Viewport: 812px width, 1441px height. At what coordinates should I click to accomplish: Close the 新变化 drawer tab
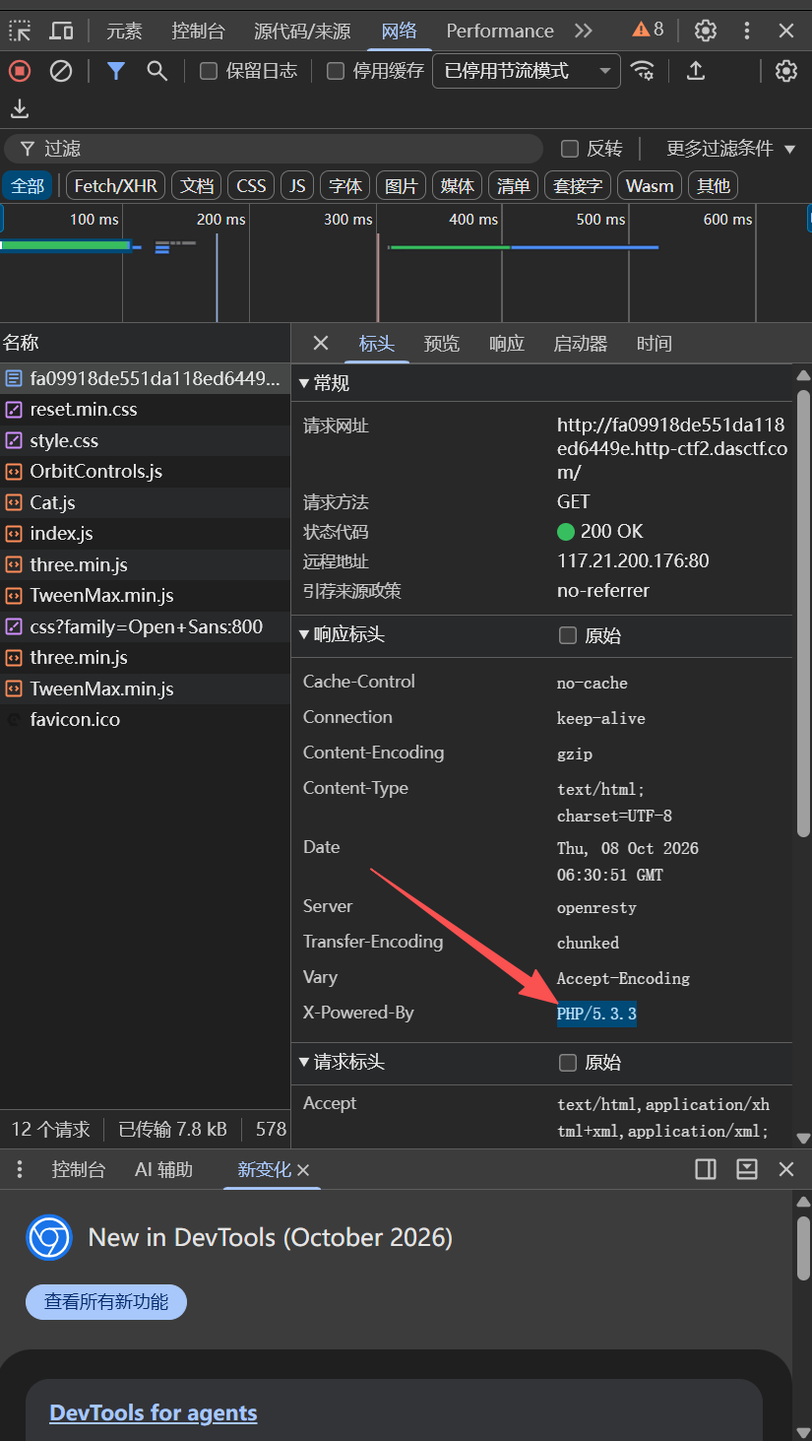(x=303, y=1170)
